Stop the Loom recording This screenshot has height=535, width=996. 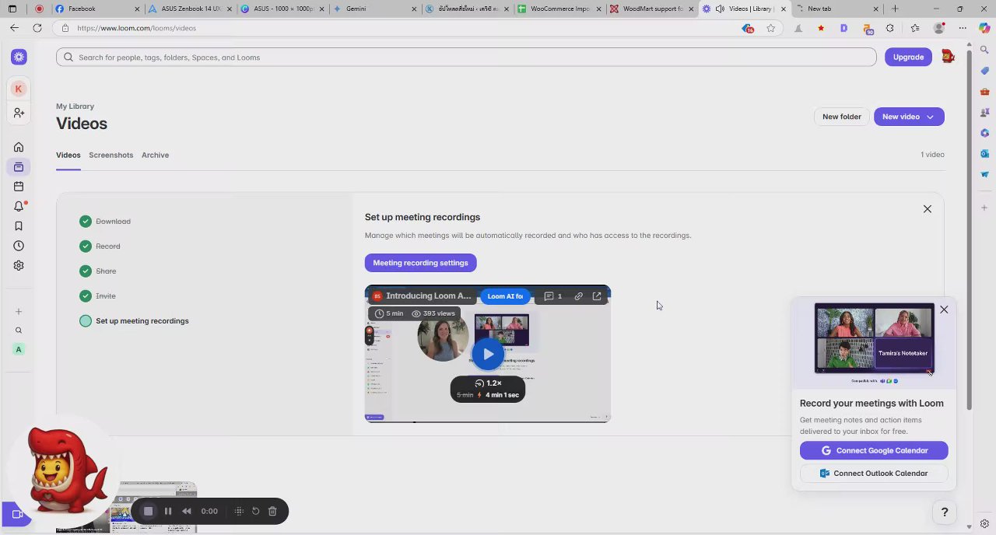click(x=148, y=511)
